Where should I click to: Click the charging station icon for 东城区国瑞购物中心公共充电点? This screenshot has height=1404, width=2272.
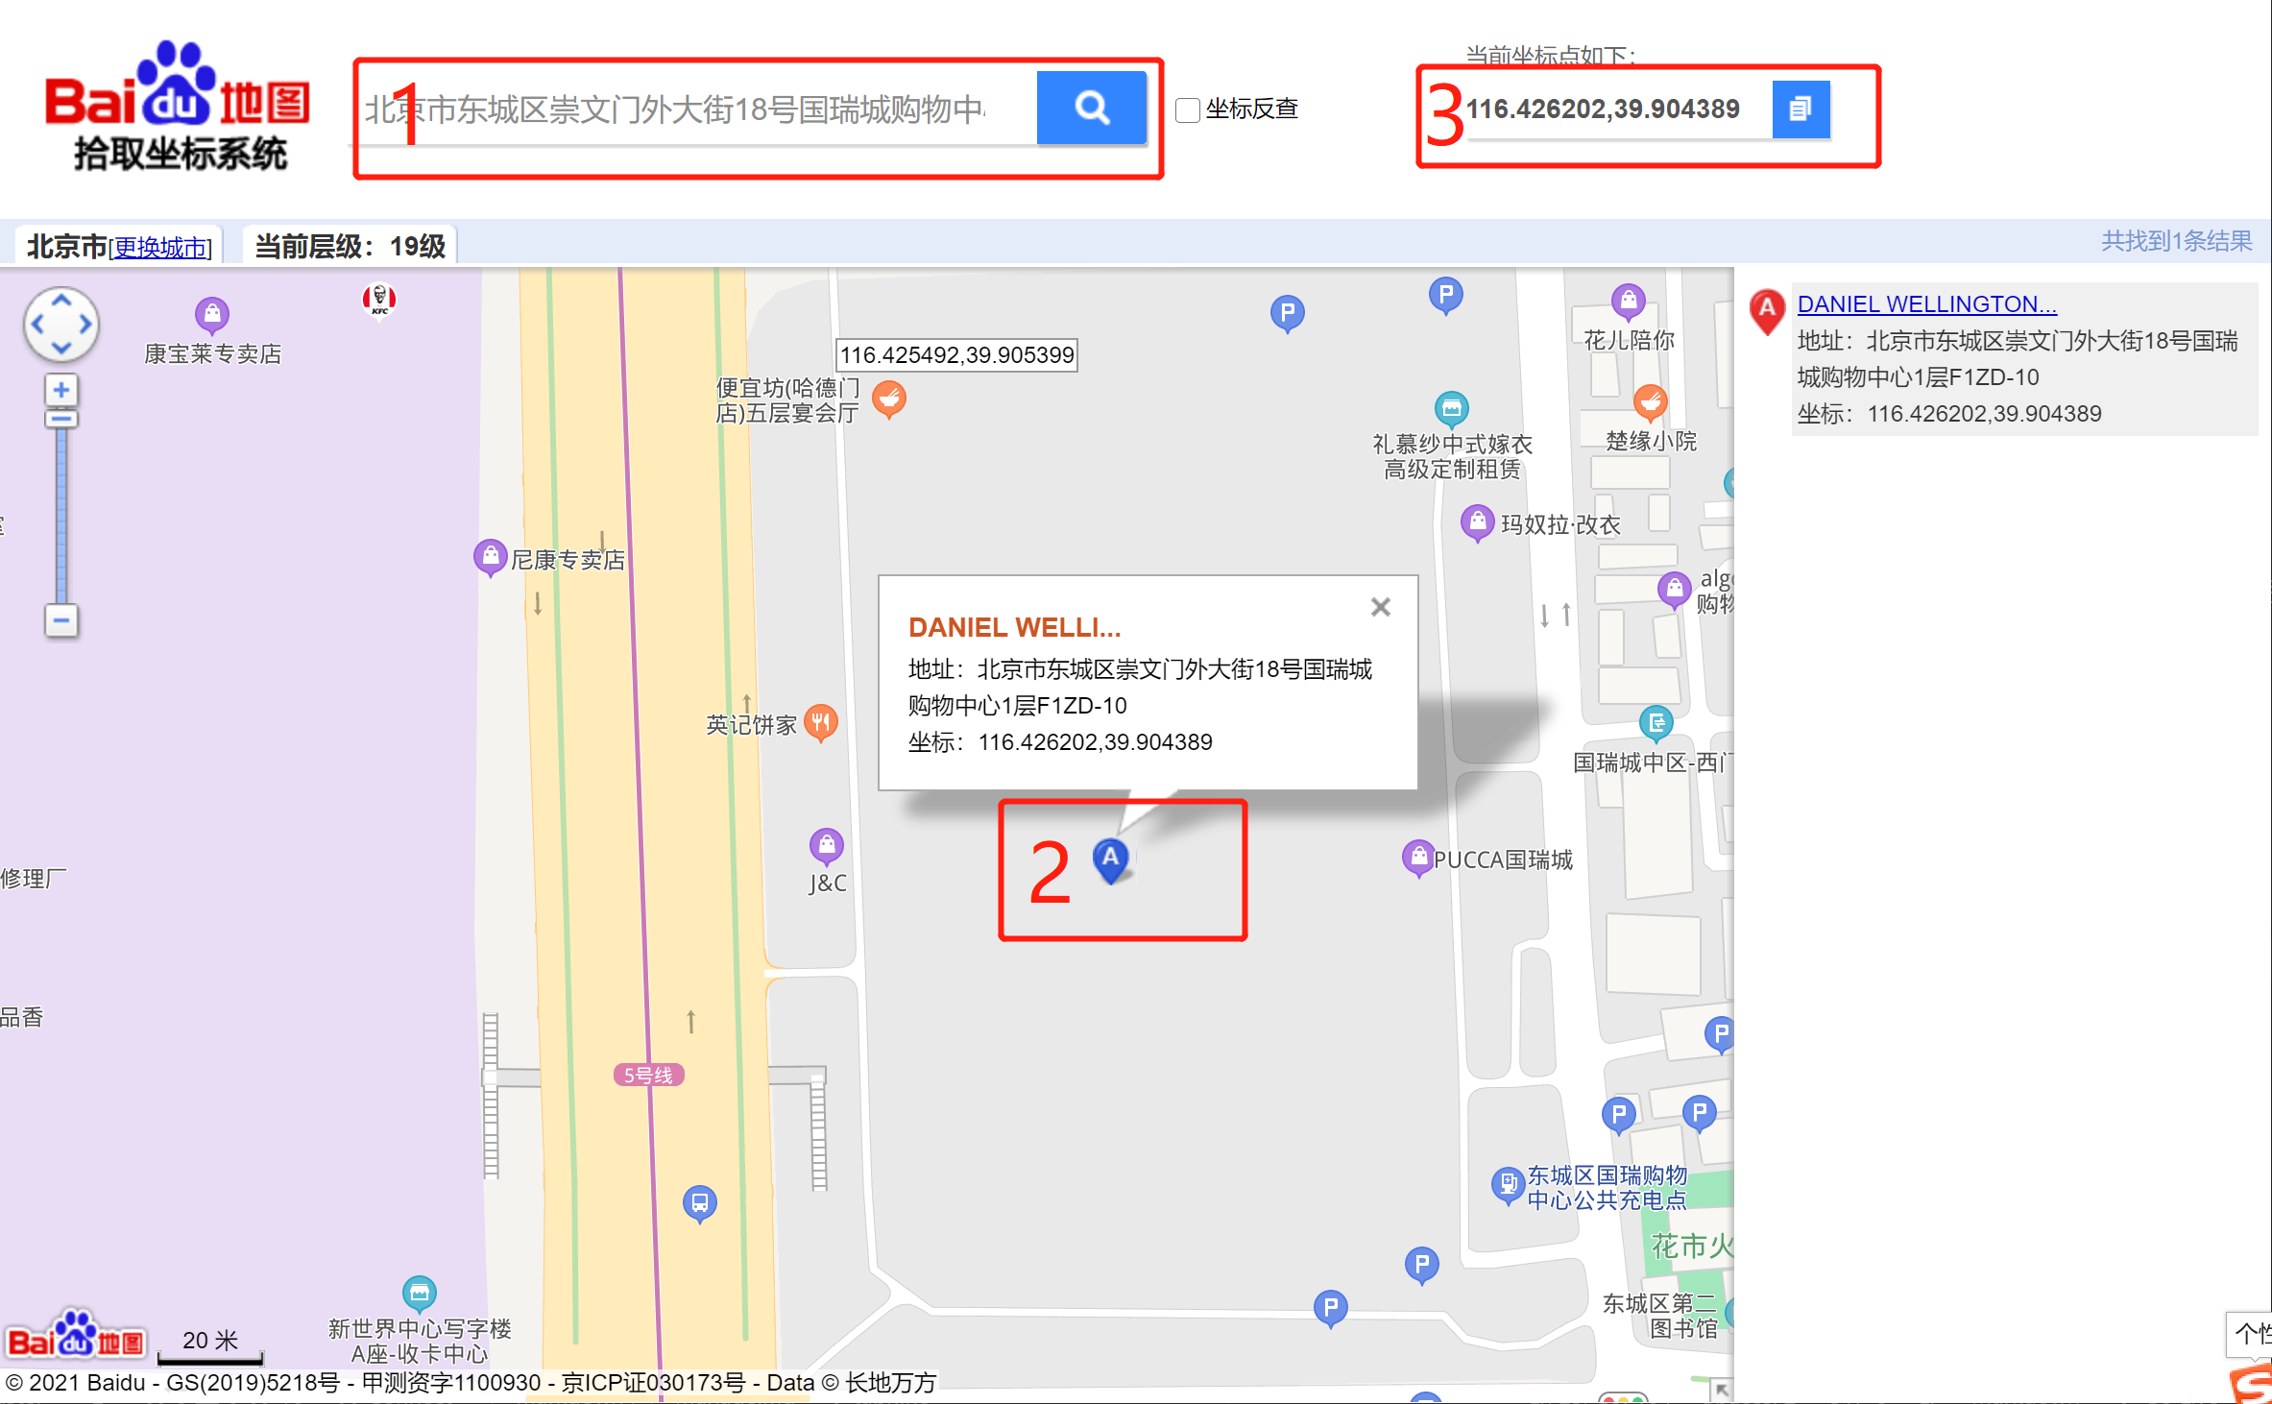click(x=1508, y=1184)
